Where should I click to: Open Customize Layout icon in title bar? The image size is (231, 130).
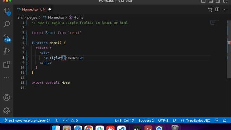click(225, 1)
